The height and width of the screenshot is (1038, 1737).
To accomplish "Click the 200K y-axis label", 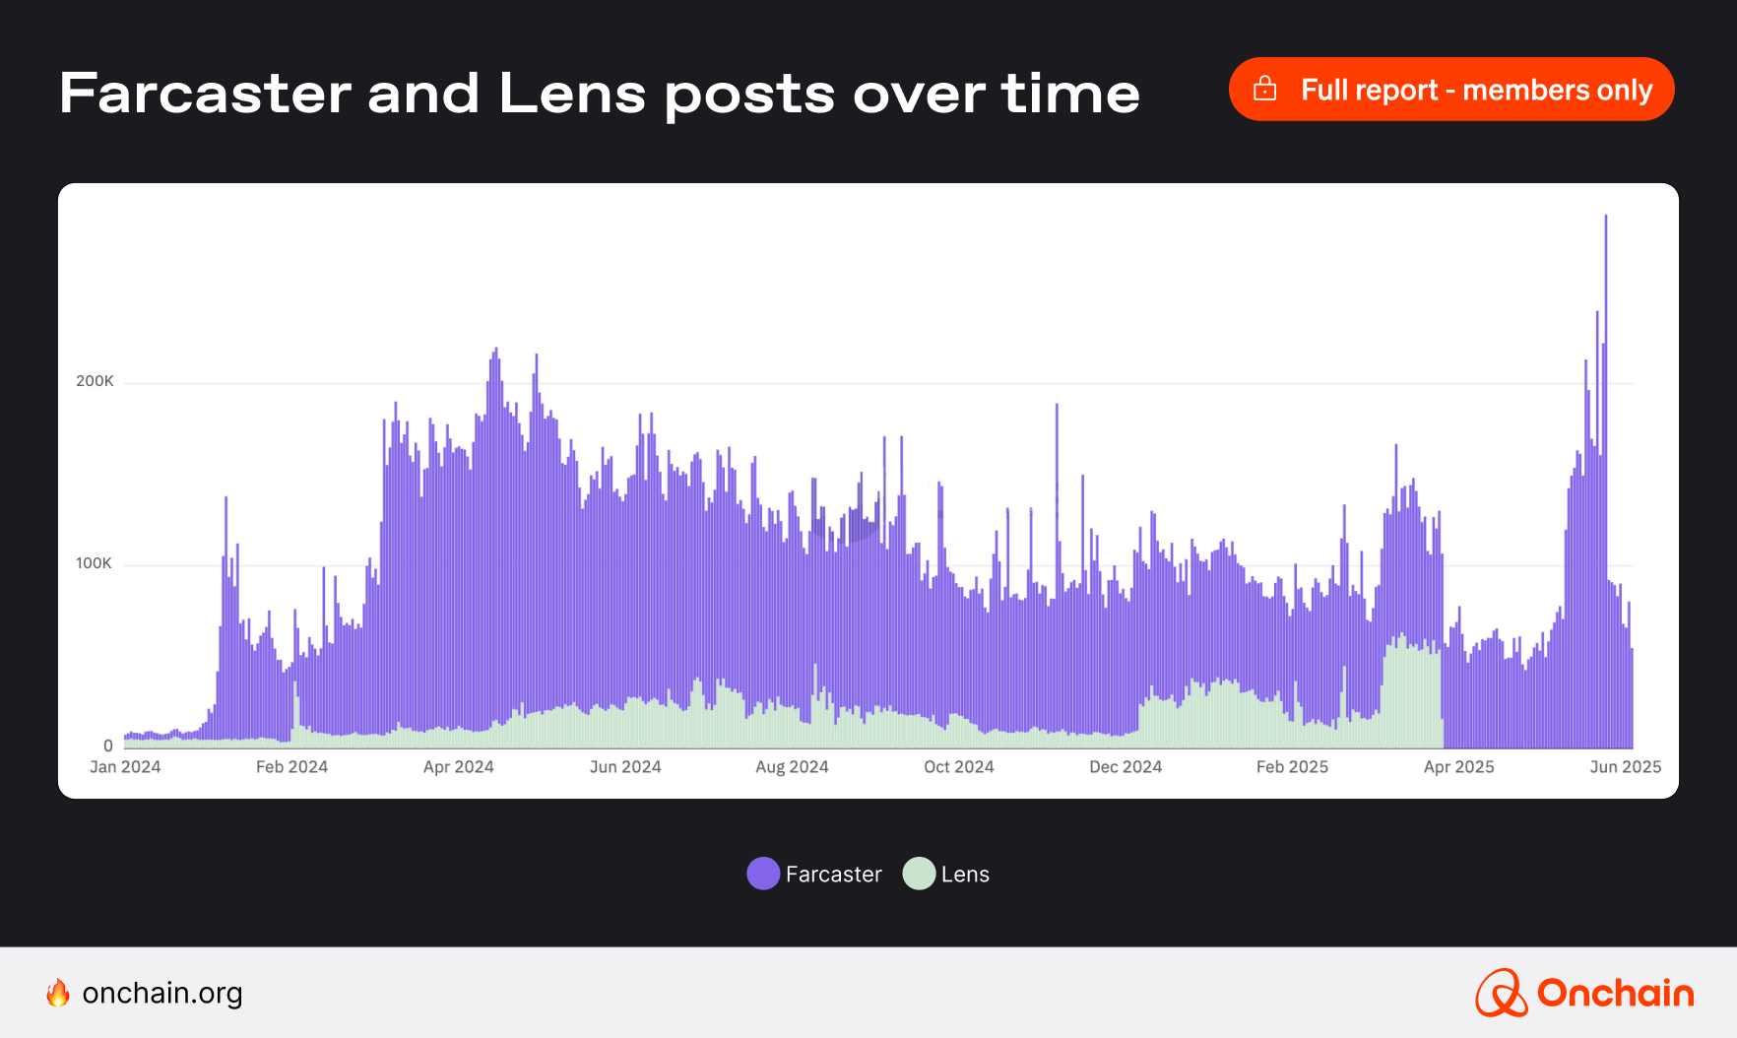I will (95, 381).
